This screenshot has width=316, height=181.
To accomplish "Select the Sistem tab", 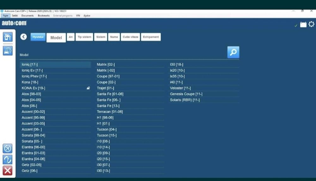I will tap(100, 37).
